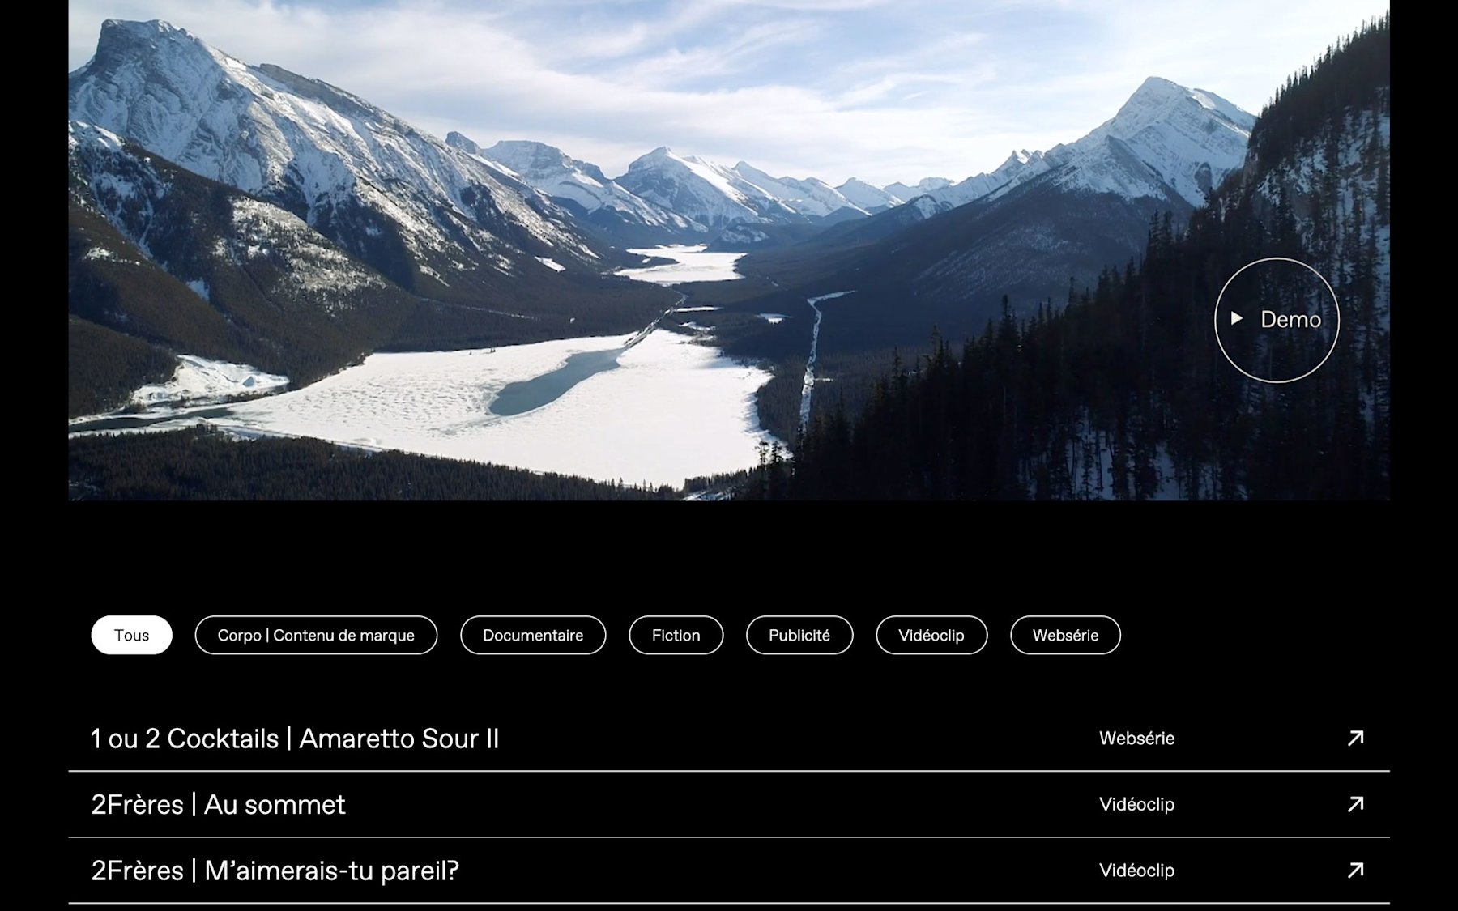Click the play triangle icon beside Demo
The image size is (1458, 911).
[x=1237, y=318]
